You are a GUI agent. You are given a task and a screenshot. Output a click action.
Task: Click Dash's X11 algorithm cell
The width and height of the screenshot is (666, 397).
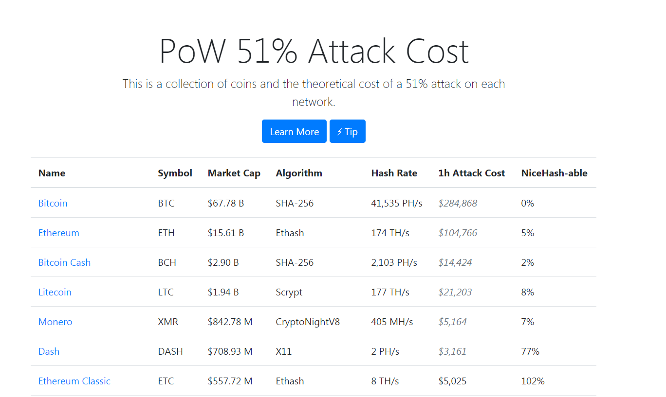(x=284, y=351)
